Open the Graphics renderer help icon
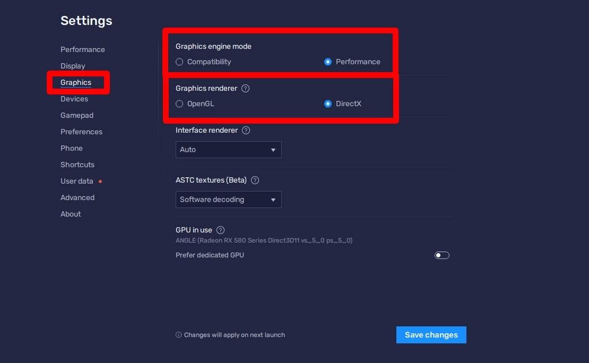Image resolution: width=589 pixels, height=363 pixels. click(245, 88)
